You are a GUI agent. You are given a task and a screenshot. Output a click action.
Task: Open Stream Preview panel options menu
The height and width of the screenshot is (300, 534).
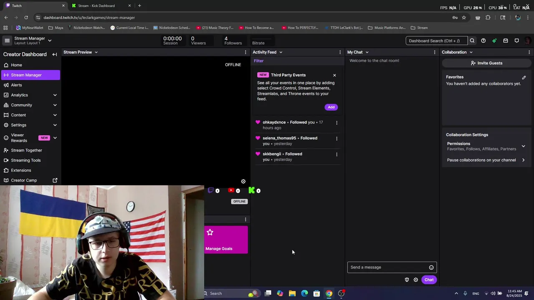(x=245, y=52)
